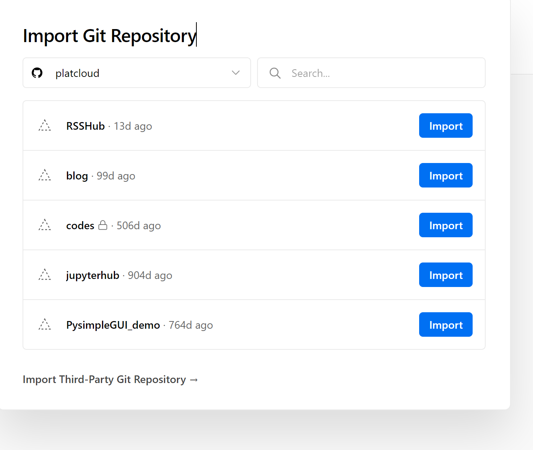The width and height of the screenshot is (533, 450).
Task: Click the framework icon next to PysimpleGUI_demo
Action: tap(45, 324)
